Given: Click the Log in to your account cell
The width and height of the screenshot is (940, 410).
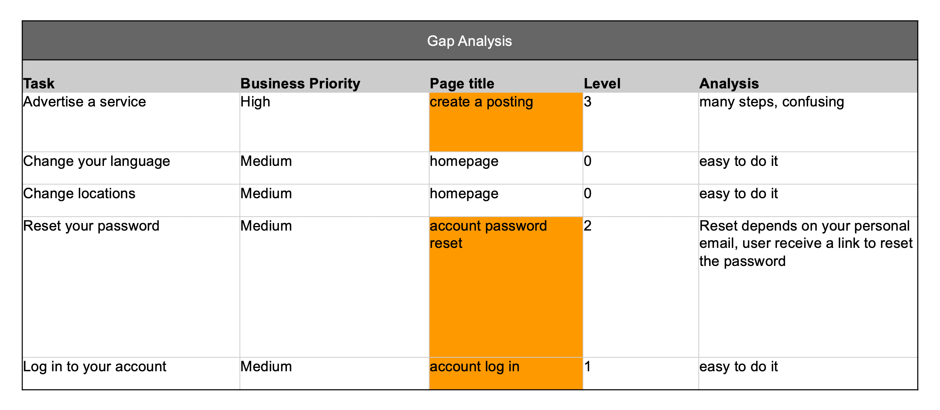Looking at the screenshot, I should 95,367.
